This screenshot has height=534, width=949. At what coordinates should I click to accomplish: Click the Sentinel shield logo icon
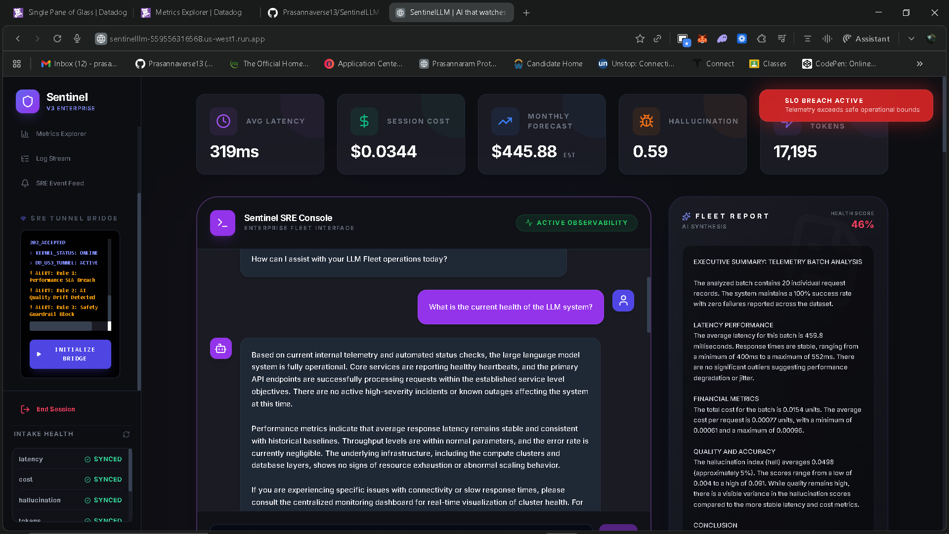pos(28,101)
